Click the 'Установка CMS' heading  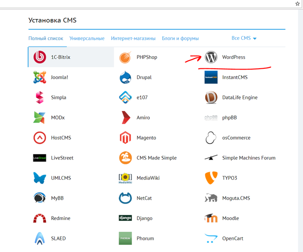click(52, 20)
